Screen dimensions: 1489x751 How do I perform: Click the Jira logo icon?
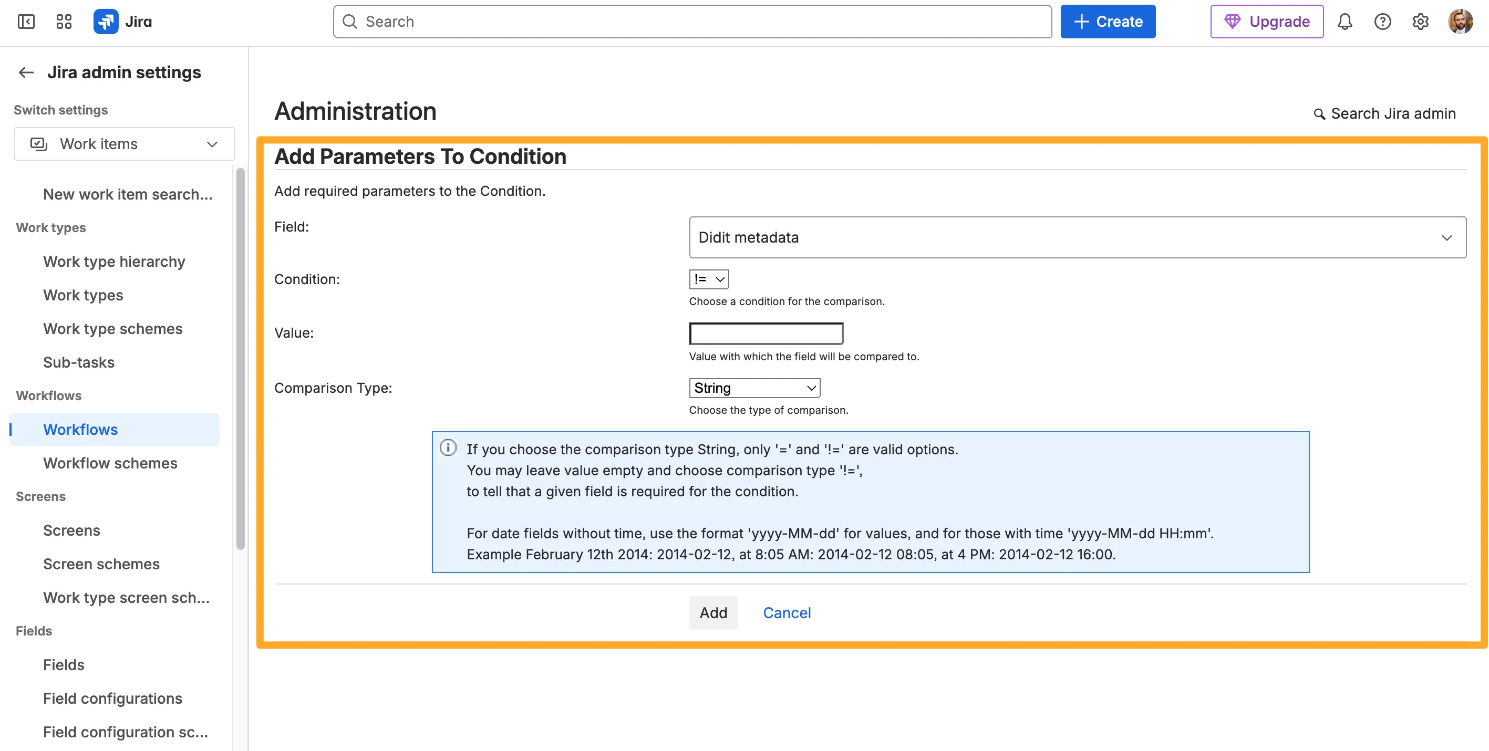click(106, 22)
